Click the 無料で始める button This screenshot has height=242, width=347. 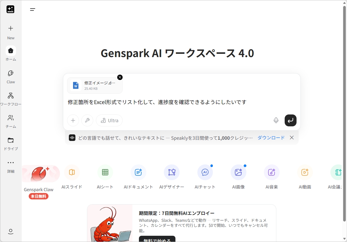point(157,240)
